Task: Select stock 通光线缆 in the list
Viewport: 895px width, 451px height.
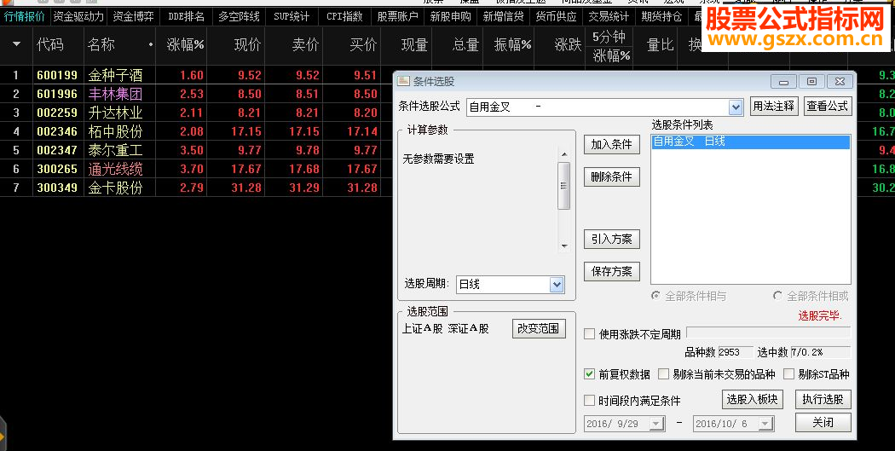Action: click(115, 169)
